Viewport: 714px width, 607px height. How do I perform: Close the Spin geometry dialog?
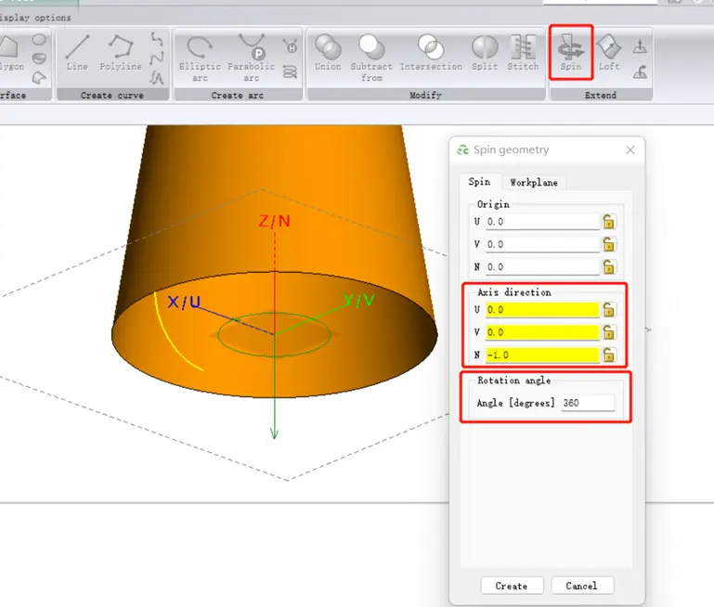[x=630, y=149]
